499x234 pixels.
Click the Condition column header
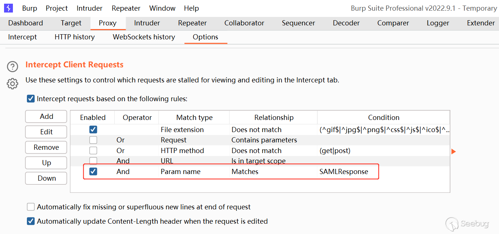coord(383,117)
